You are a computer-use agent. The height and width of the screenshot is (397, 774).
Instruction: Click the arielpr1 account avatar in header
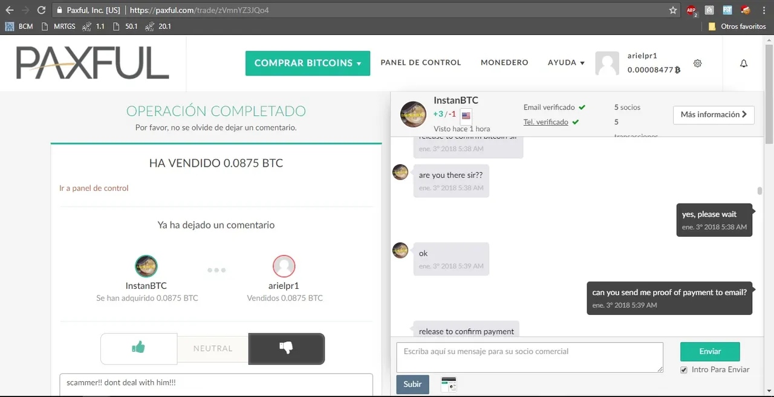(x=607, y=63)
